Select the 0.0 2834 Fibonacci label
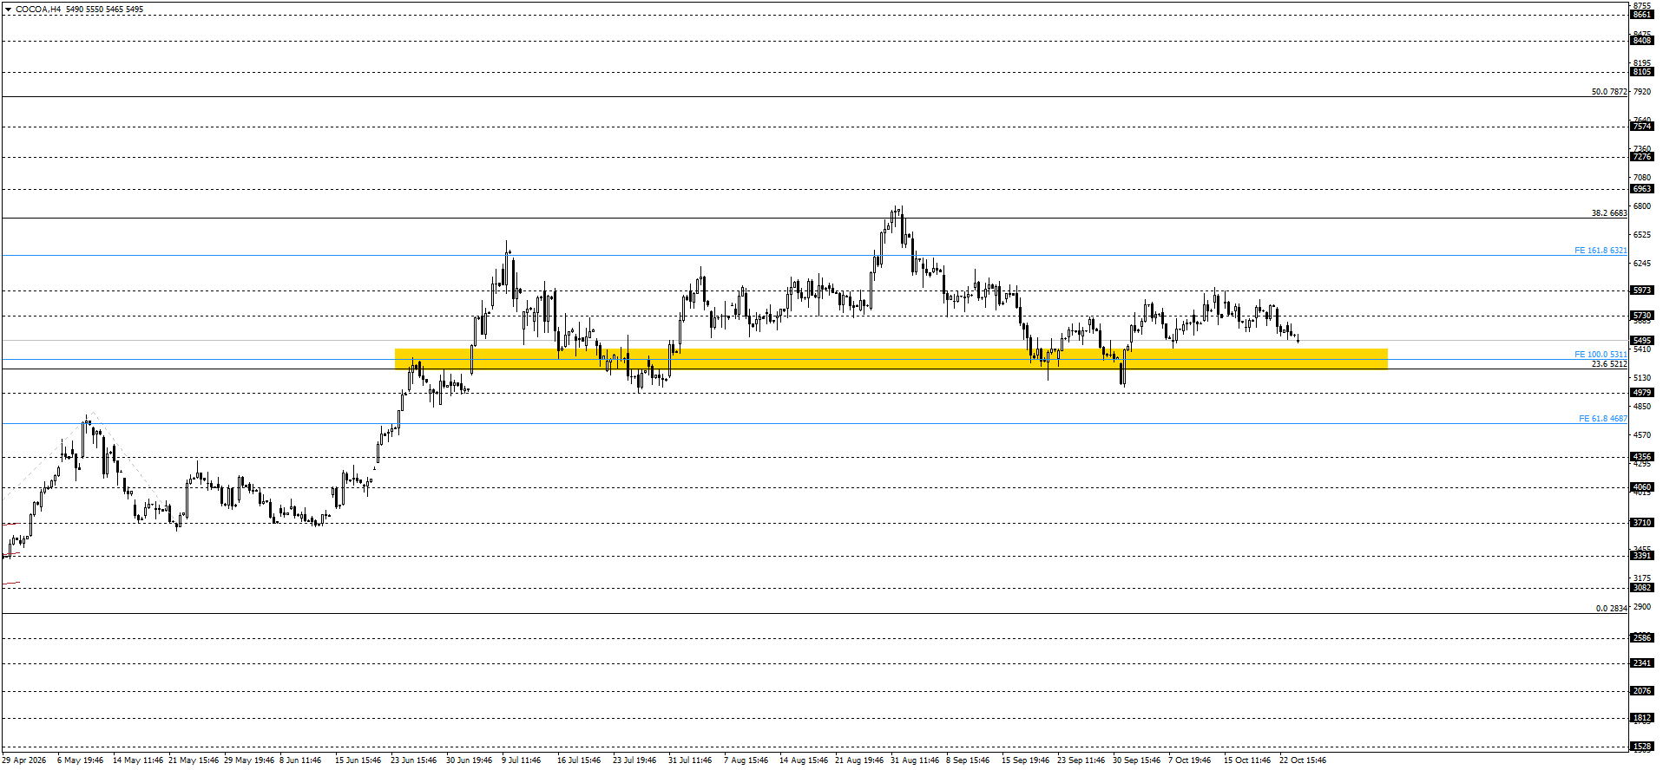 (1611, 609)
